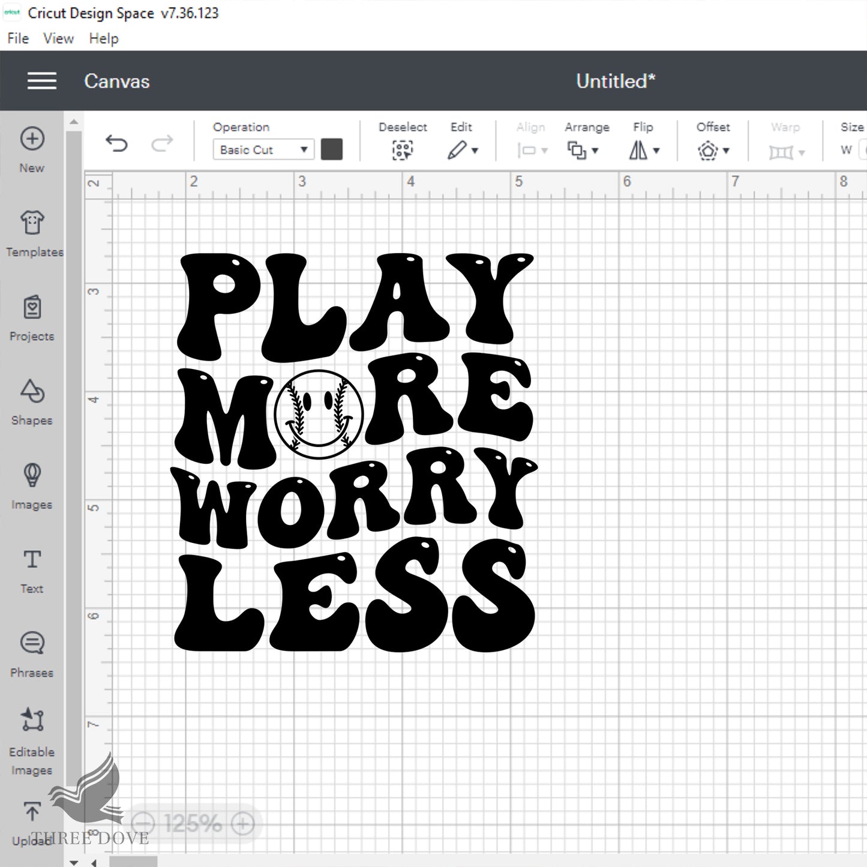Screen dimensions: 867x867
Task: Click the Size W label
Action: [x=847, y=150]
